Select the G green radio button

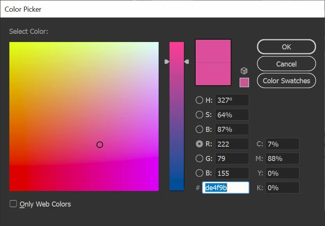point(199,159)
